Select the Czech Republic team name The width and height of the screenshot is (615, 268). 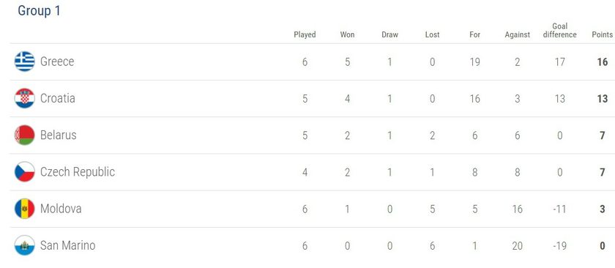coord(78,172)
